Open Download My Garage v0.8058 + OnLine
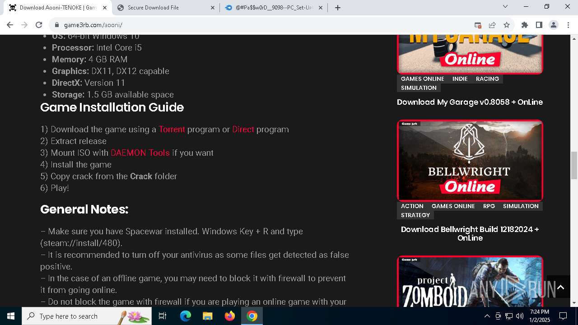The image size is (578, 325). 470,102
